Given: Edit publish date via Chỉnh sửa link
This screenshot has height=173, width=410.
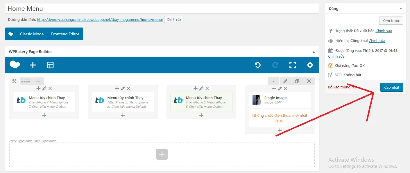Looking at the screenshot, I should [336, 56].
